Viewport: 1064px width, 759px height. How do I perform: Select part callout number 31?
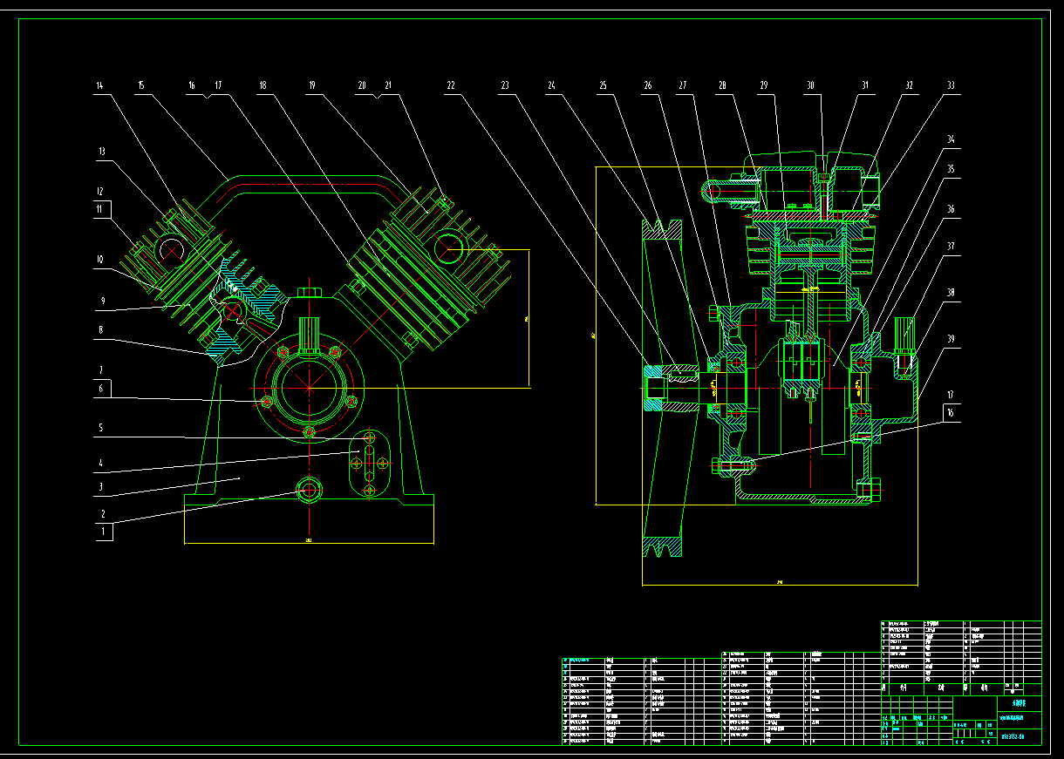pyautogui.click(x=866, y=85)
